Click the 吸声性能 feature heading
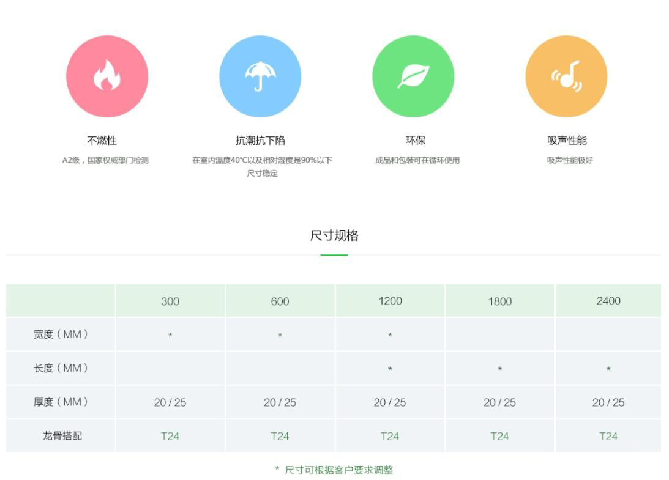 [x=567, y=141]
